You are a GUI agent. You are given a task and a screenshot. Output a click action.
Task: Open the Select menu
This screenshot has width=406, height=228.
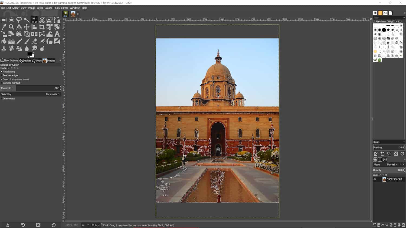tap(16, 8)
